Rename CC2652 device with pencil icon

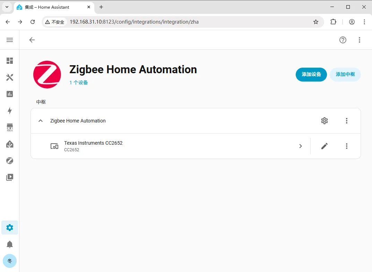tap(324, 146)
